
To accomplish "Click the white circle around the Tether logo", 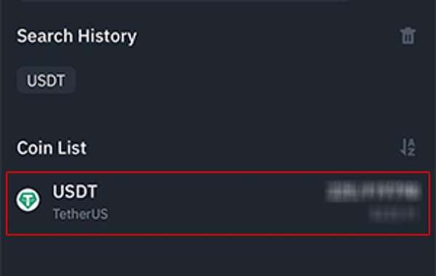I will 28,200.
